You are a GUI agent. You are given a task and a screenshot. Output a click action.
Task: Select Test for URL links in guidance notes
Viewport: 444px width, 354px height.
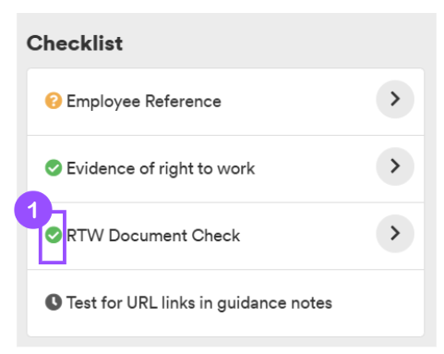point(199,303)
